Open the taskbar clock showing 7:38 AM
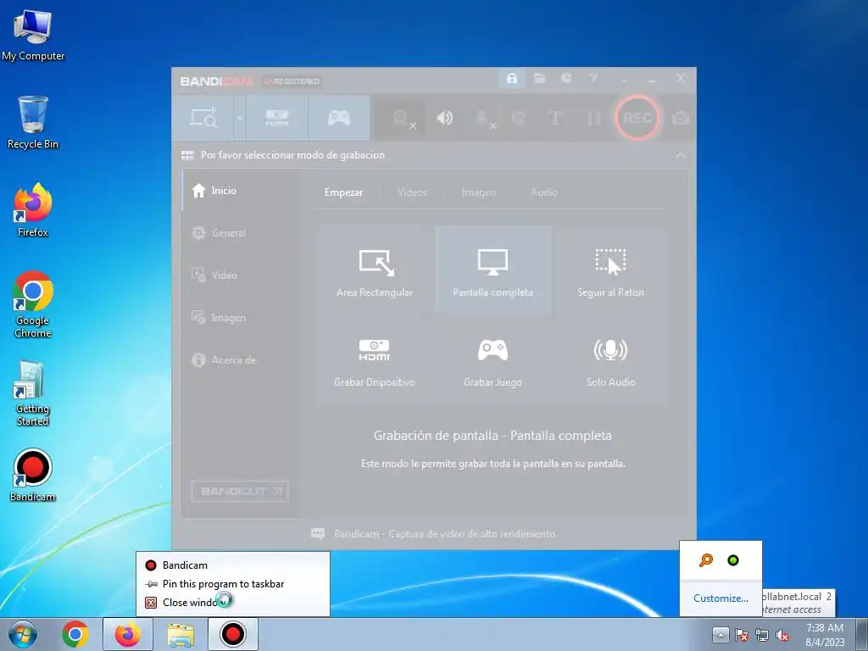The image size is (868, 651). coord(825,635)
